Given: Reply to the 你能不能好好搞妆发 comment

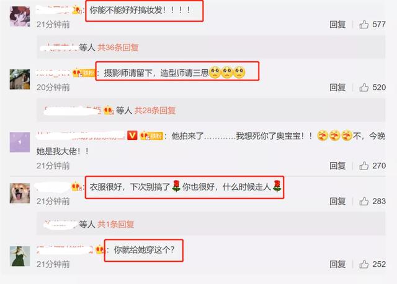Looking at the screenshot, I should coord(337,25).
